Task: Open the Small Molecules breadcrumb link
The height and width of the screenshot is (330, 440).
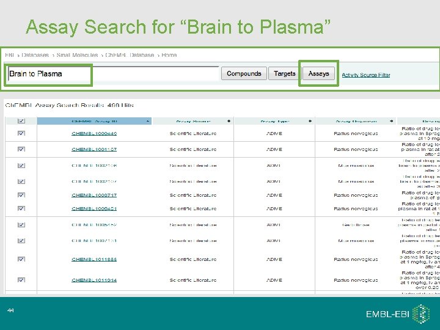Action: tap(77, 55)
